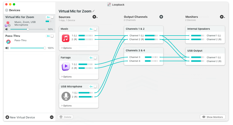Adjust Virtual Mic for Zoom volume slider
The height and width of the screenshot is (125, 233).
point(28,29)
